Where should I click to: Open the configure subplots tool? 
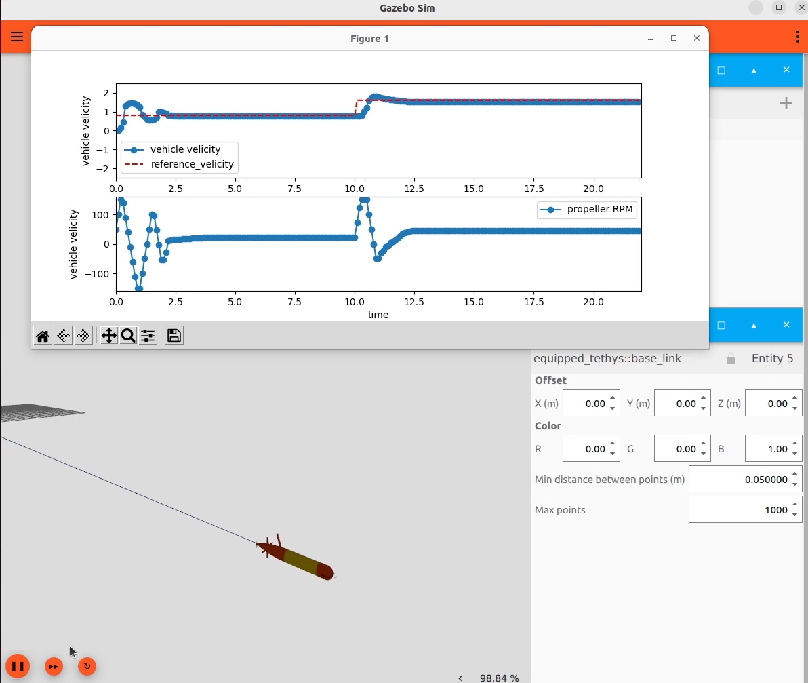coord(148,336)
